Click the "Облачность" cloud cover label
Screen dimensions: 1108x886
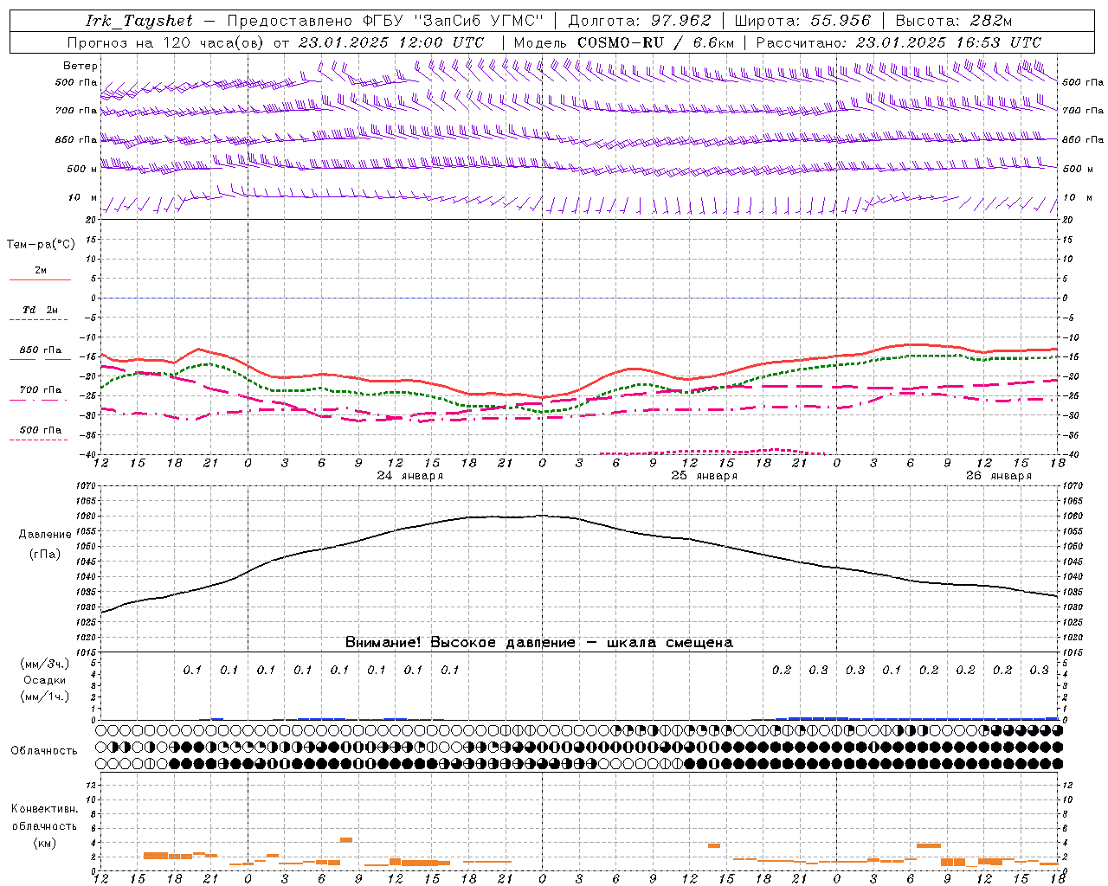pyautogui.click(x=44, y=751)
